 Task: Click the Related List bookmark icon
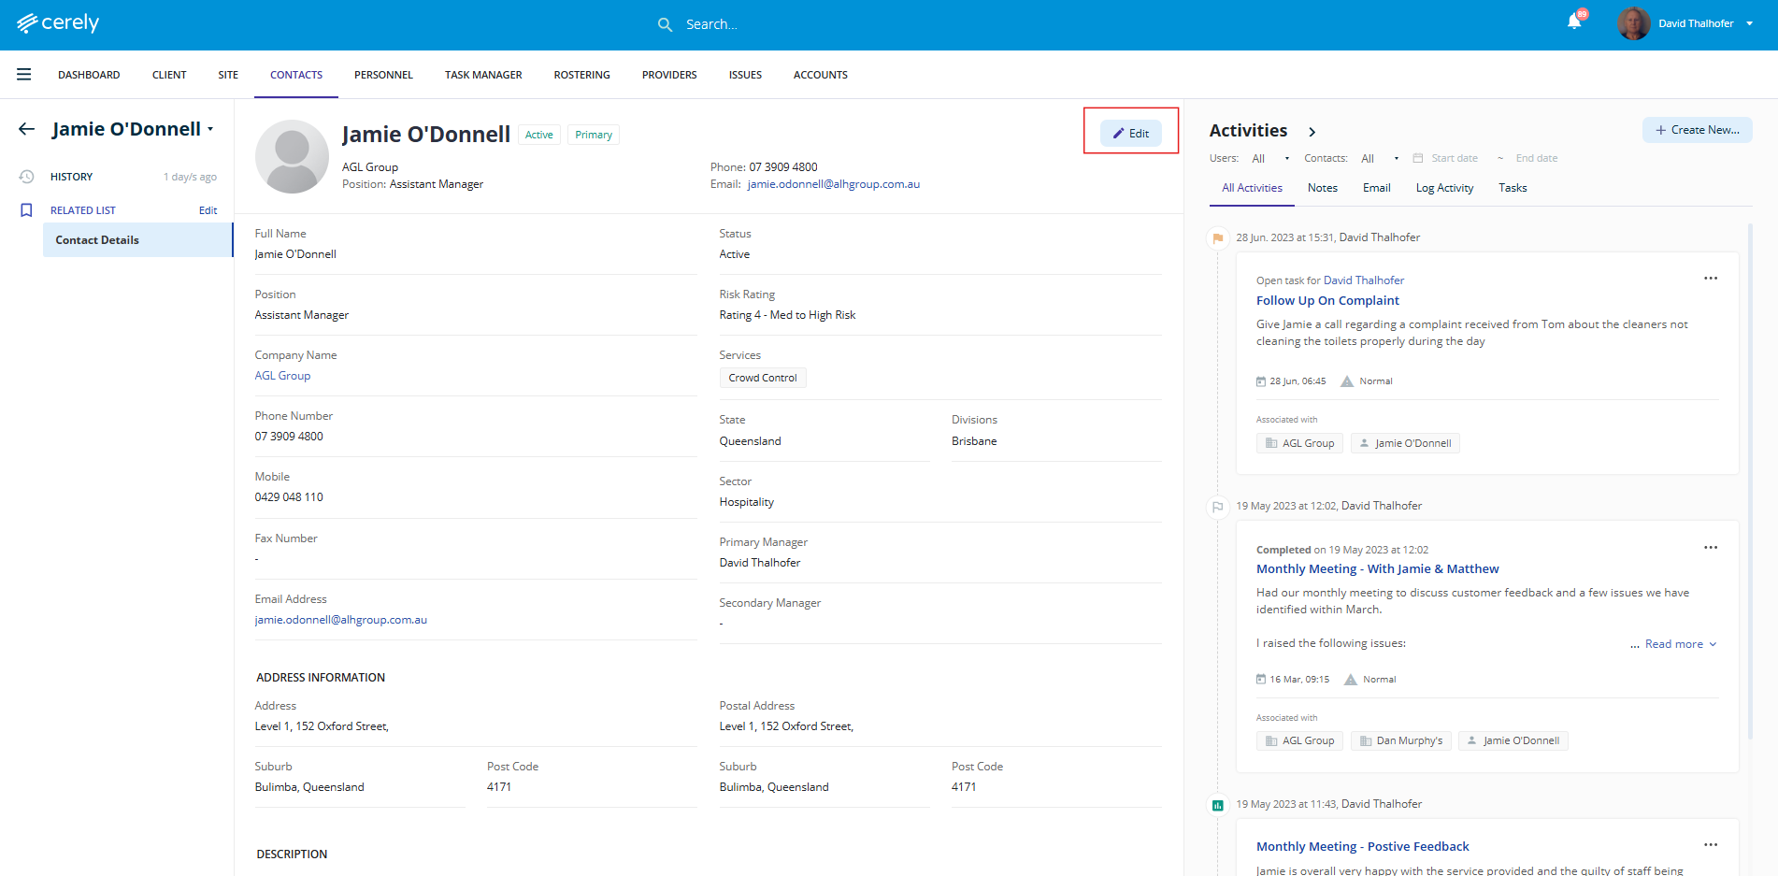point(27,210)
